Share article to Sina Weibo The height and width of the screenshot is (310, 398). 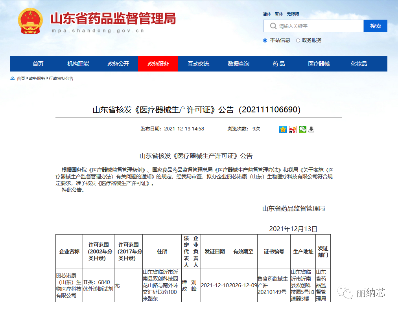click(x=293, y=129)
